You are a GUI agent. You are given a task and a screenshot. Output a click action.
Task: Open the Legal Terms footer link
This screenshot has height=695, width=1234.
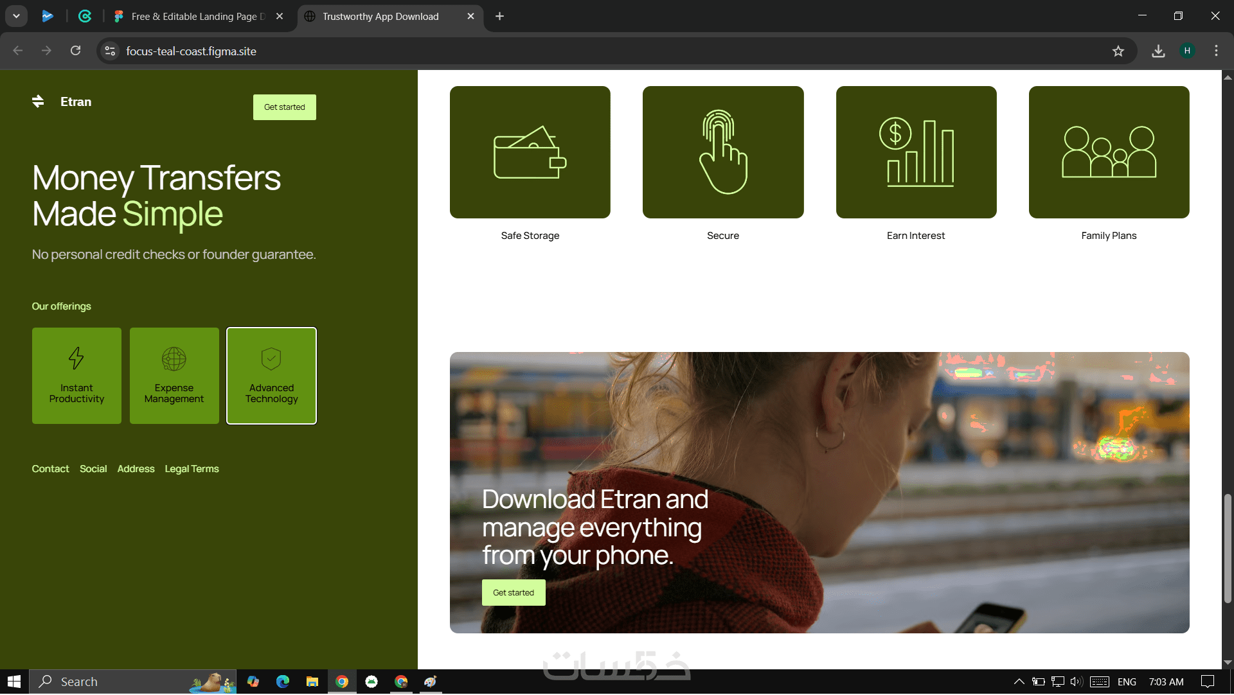(x=192, y=469)
